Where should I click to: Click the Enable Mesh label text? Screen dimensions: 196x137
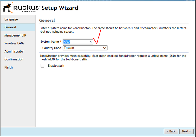point(56,66)
